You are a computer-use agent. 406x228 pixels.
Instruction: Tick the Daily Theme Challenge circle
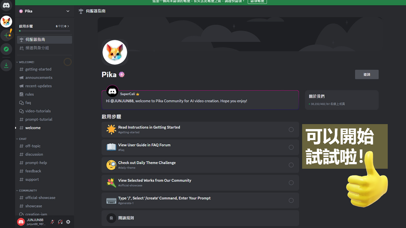(x=291, y=165)
